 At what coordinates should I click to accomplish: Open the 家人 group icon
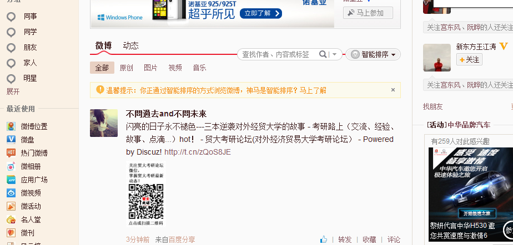click(x=11, y=63)
